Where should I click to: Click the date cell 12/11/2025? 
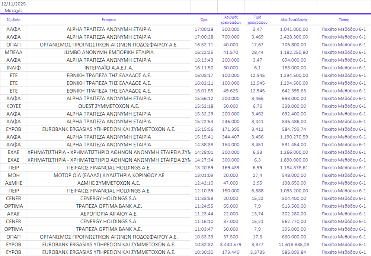click(x=13, y=4)
